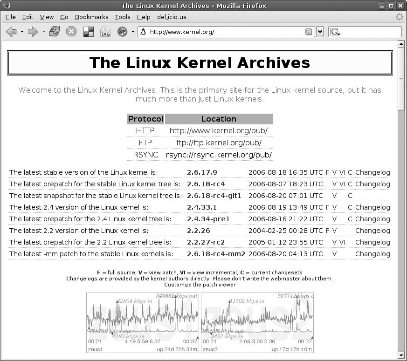Click the activity throbber icon
This screenshot has width=407, height=361.
coord(399,17)
